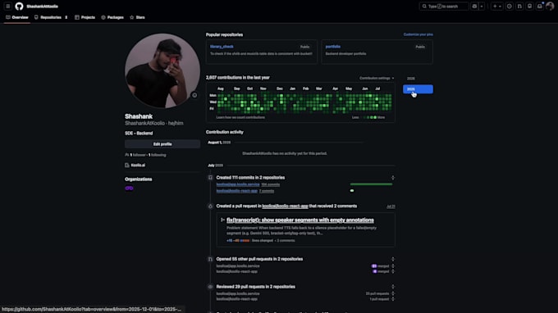Viewport: 558px width, 313px height.
Task: Click the 2,607 contributions heading text
Action: pyautogui.click(x=237, y=78)
